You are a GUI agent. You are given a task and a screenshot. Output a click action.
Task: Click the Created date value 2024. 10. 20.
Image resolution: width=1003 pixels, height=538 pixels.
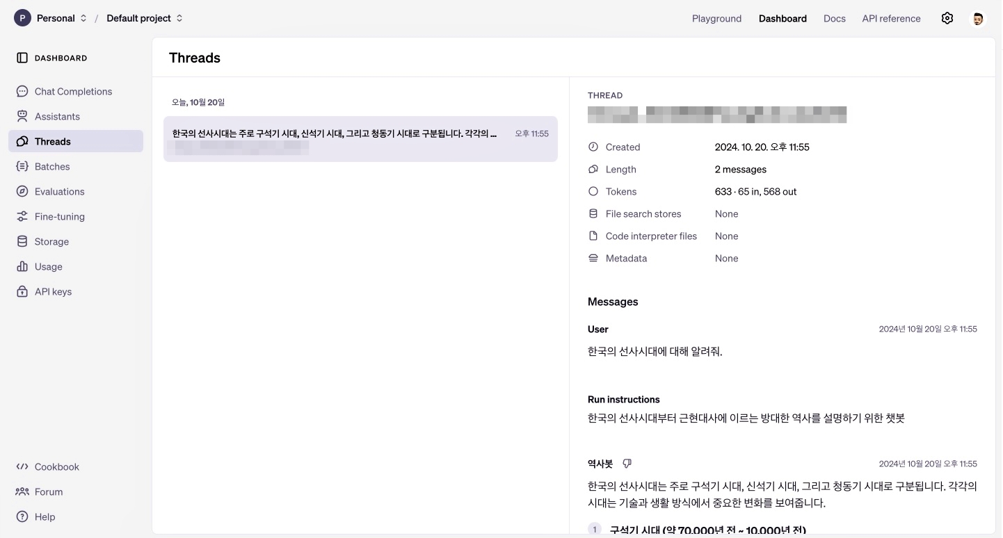point(762,147)
